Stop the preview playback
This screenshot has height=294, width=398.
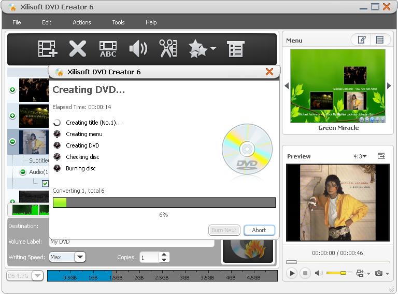[x=305, y=273]
